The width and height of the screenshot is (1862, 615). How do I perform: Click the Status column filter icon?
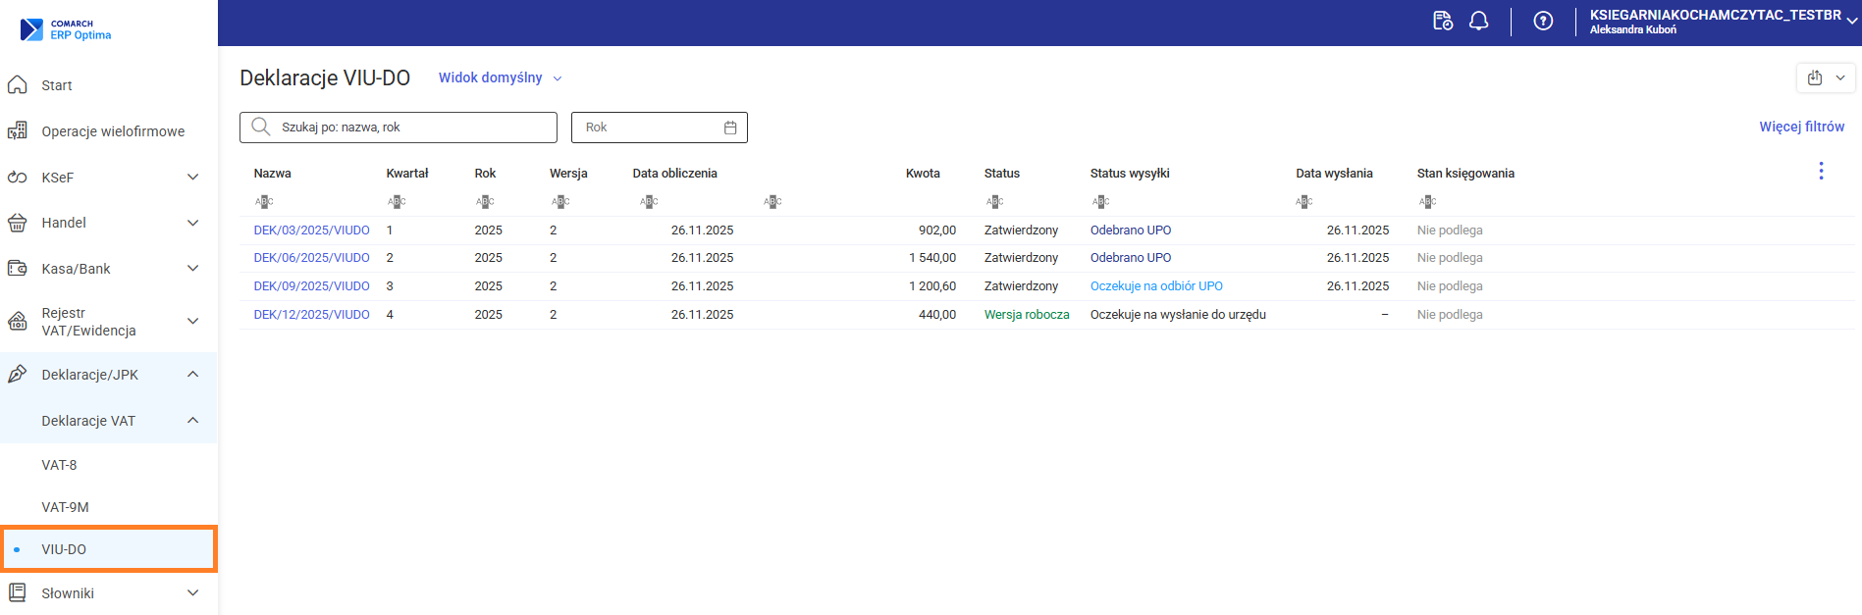point(994,202)
